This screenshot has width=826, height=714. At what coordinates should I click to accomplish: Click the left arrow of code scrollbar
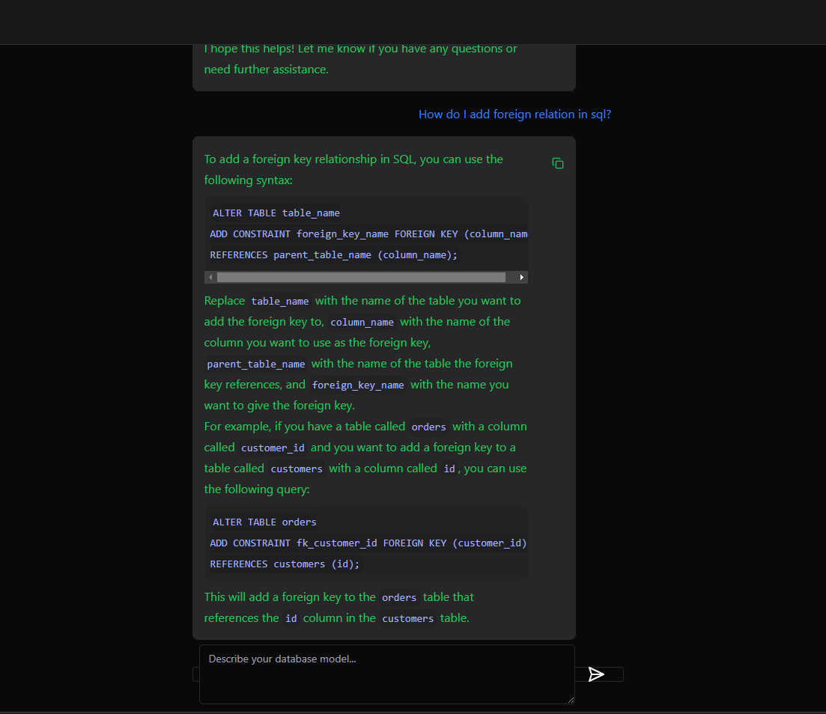coord(210,277)
